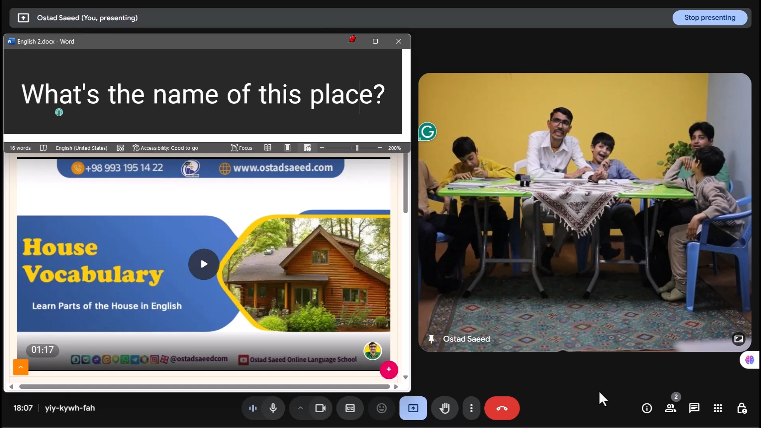Click the www.ostadsaeed.com link in video
The image size is (761, 428).
point(283,168)
